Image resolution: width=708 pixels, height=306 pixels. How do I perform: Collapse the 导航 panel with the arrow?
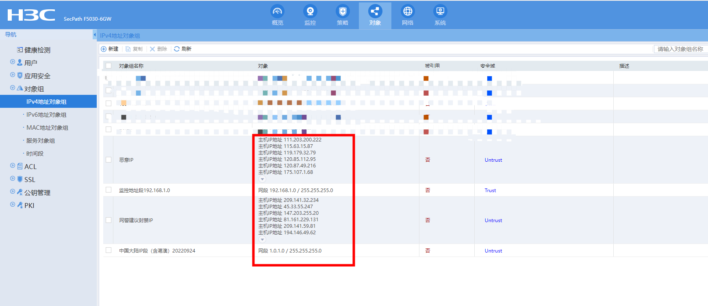[95, 35]
